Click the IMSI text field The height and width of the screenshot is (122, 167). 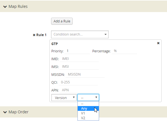click(x=79, y=67)
